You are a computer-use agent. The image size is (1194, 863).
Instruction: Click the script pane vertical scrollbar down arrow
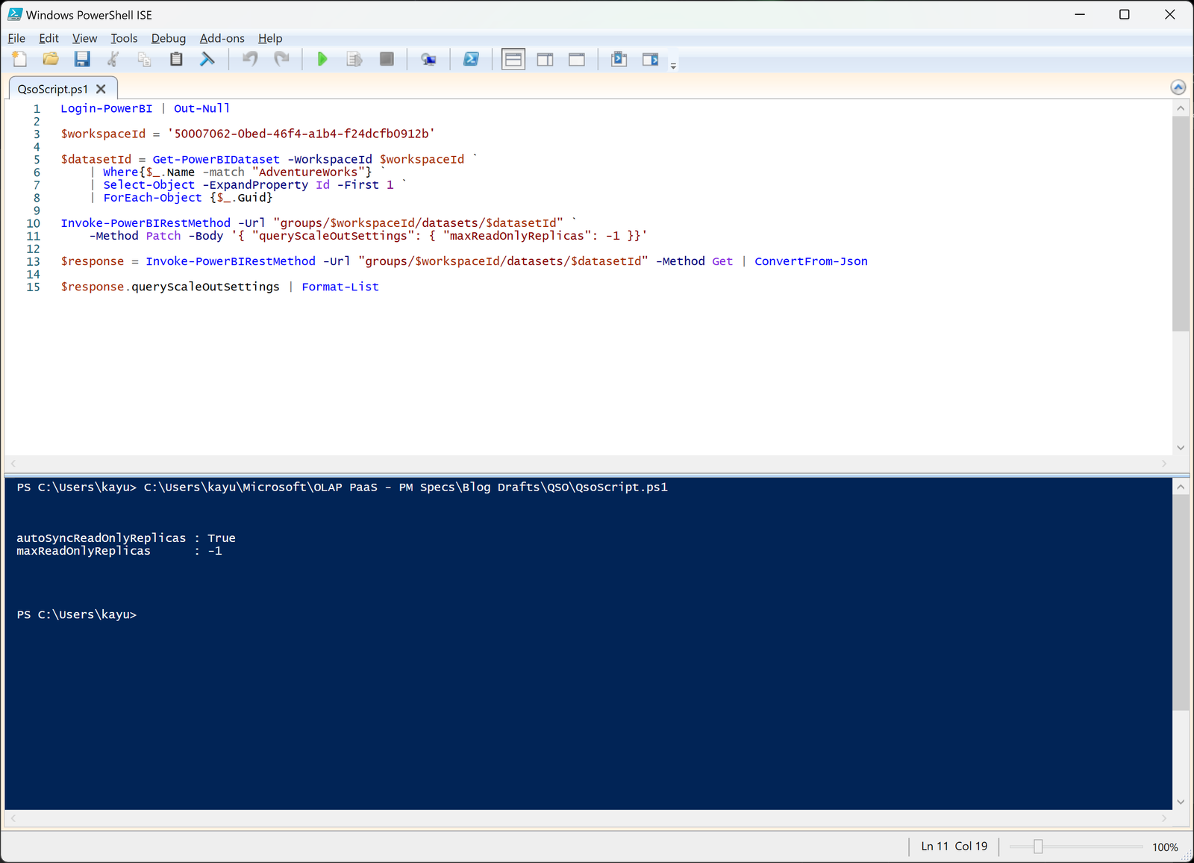1181,448
